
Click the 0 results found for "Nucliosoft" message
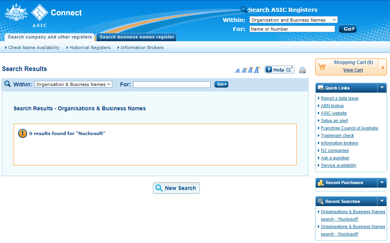tap(68, 133)
